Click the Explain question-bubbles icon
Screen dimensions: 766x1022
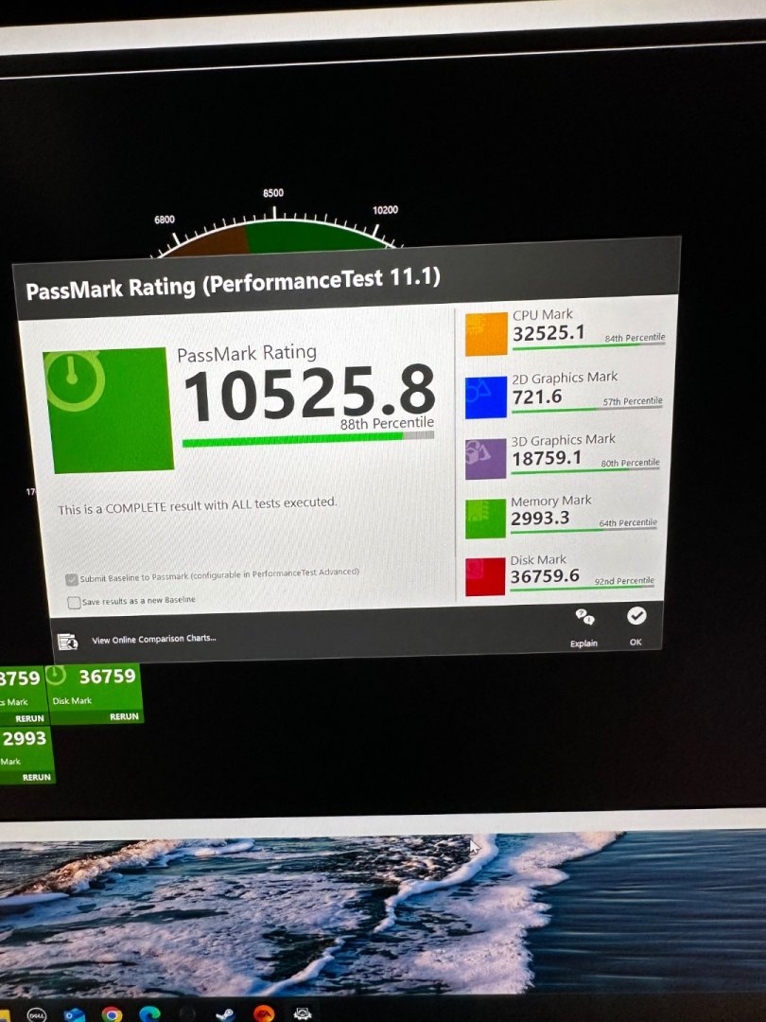tap(584, 617)
